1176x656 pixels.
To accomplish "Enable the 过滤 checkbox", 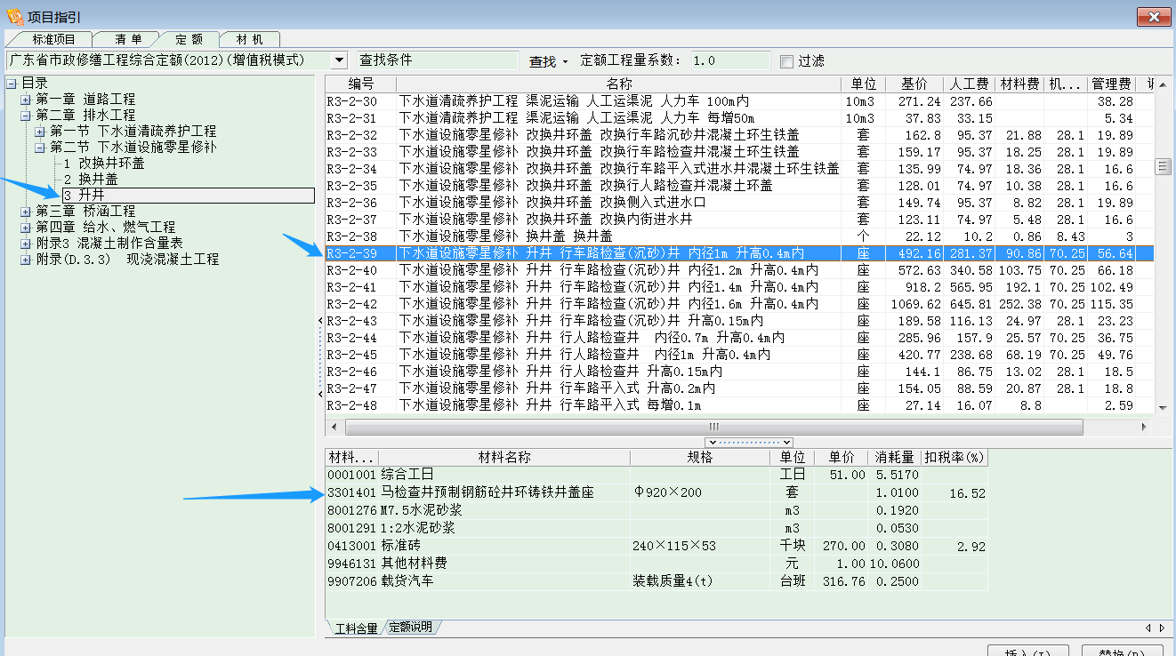I will coord(786,61).
